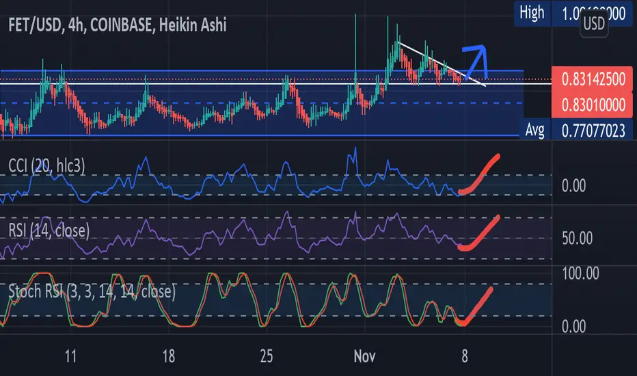Click the 25 date on time axis
The image size is (637, 376).
pyautogui.click(x=267, y=356)
